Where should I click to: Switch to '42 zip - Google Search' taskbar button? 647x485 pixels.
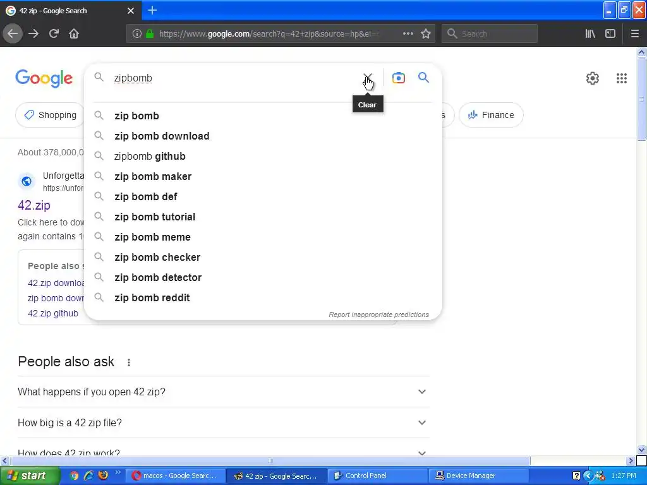[x=277, y=476]
